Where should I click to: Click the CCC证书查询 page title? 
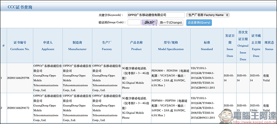(20, 7)
